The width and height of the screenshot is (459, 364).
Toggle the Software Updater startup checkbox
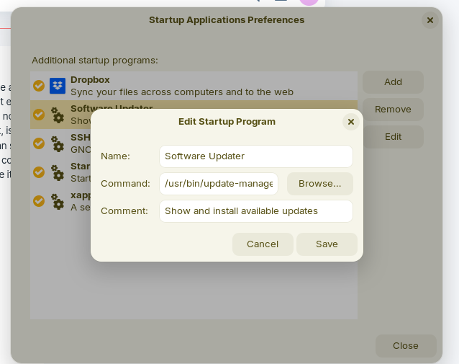click(39, 115)
